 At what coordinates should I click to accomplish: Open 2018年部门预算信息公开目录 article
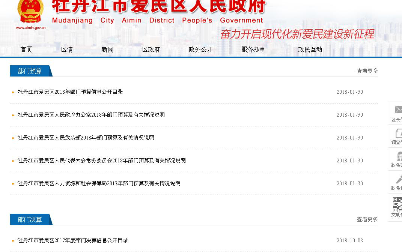point(70,92)
